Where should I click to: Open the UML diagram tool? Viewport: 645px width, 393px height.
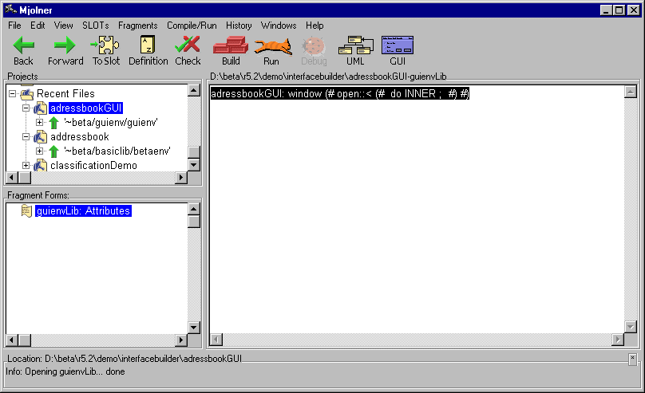354,46
